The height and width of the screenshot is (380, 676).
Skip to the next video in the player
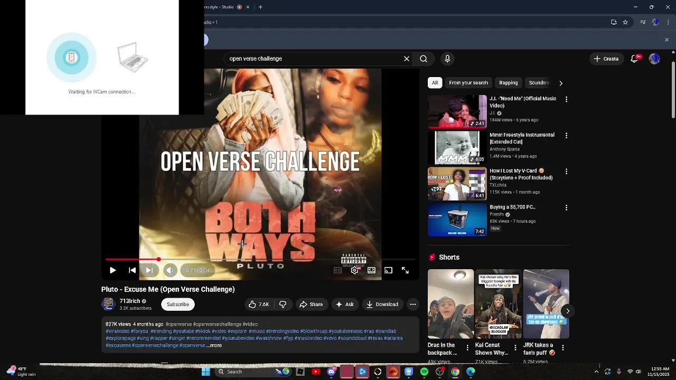pos(149,270)
